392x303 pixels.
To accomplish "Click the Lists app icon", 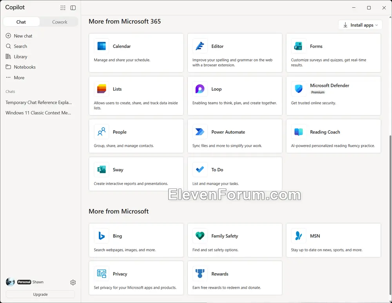I will pos(102,89).
